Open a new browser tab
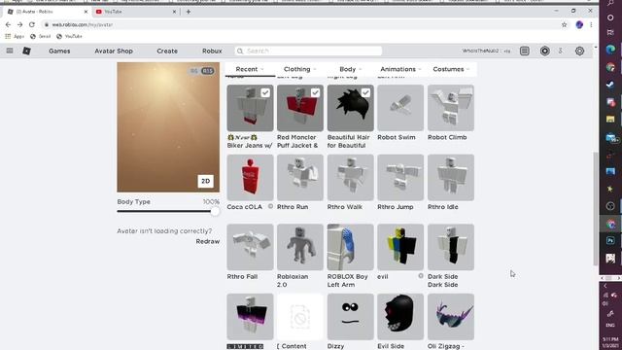 (189, 12)
